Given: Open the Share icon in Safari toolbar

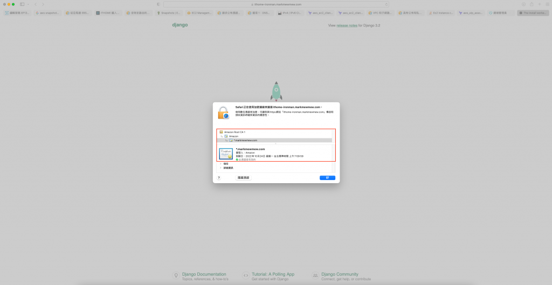Looking at the screenshot, I should 531,4.
